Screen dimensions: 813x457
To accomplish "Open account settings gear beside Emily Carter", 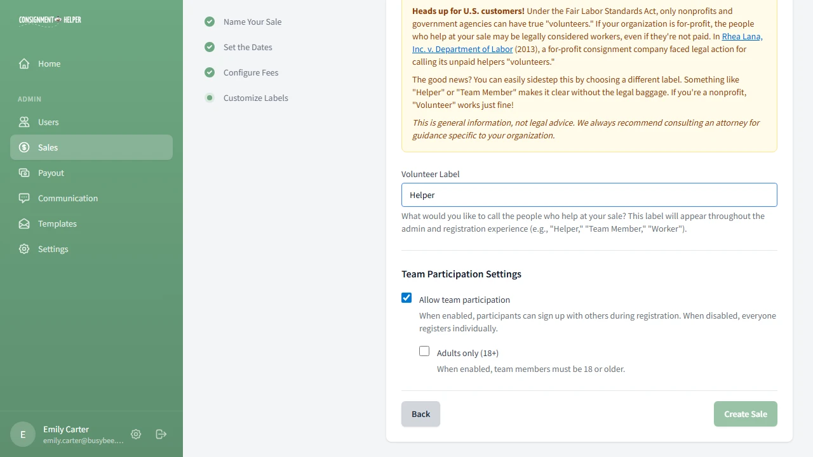I will [135, 434].
